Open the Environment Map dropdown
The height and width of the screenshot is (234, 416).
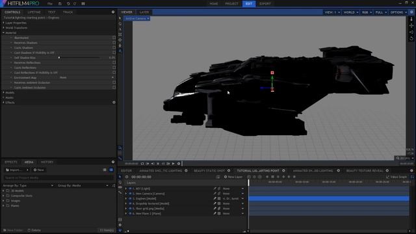(86, 77)
